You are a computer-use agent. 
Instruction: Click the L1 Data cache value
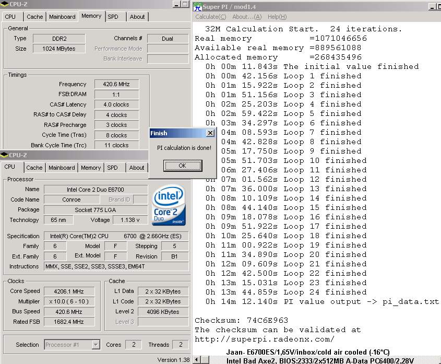(163, 291)
